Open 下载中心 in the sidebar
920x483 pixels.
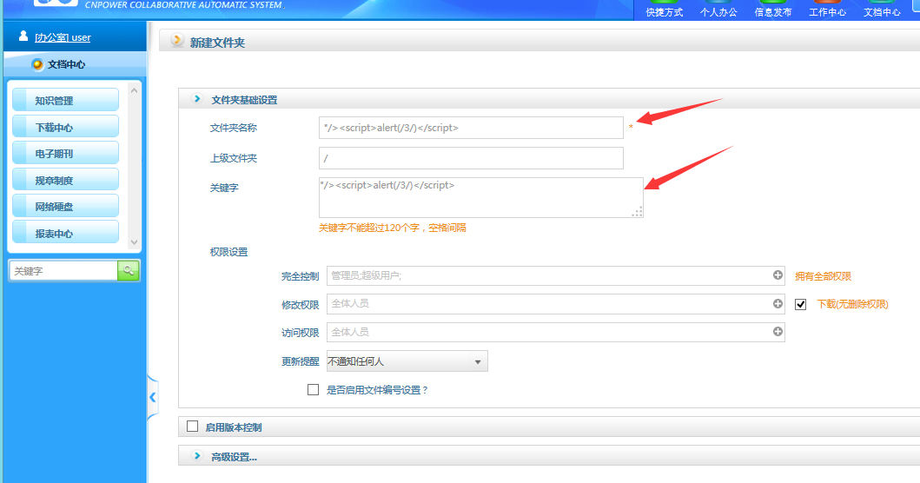tap(66, 127)
